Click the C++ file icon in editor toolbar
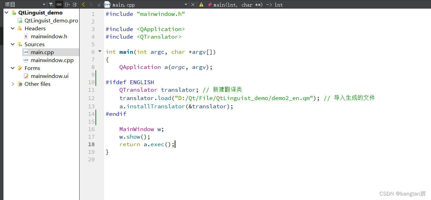The width and height of the screenshot is (431, 200). click(107, 4)
